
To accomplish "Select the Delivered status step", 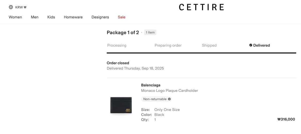I will pos(261,45).
